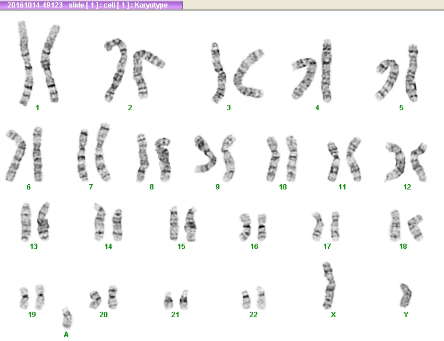Click the green label "14"
Viewport: 444px width, 341px height.
(109, 246)
